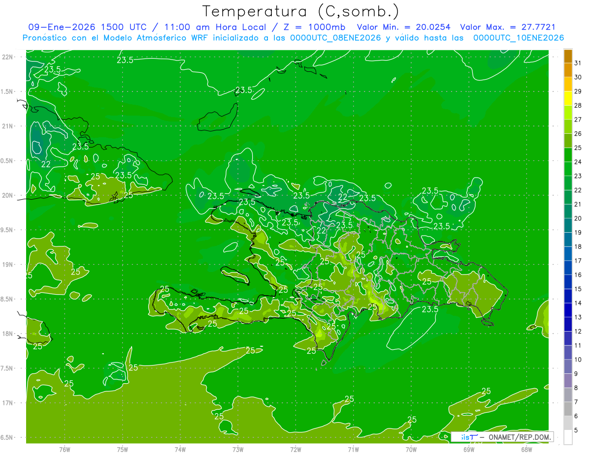
Task: Click the '17N' latitude axis label
Action: click(x=7, y=403)
